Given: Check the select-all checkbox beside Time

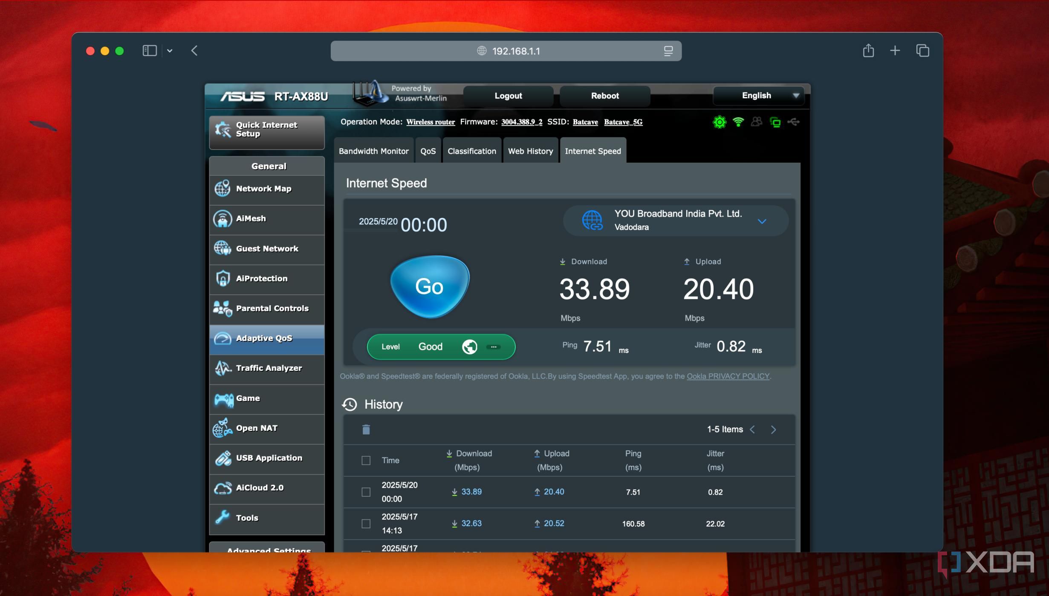Looking at the screenshot, I should pos(366,460).
